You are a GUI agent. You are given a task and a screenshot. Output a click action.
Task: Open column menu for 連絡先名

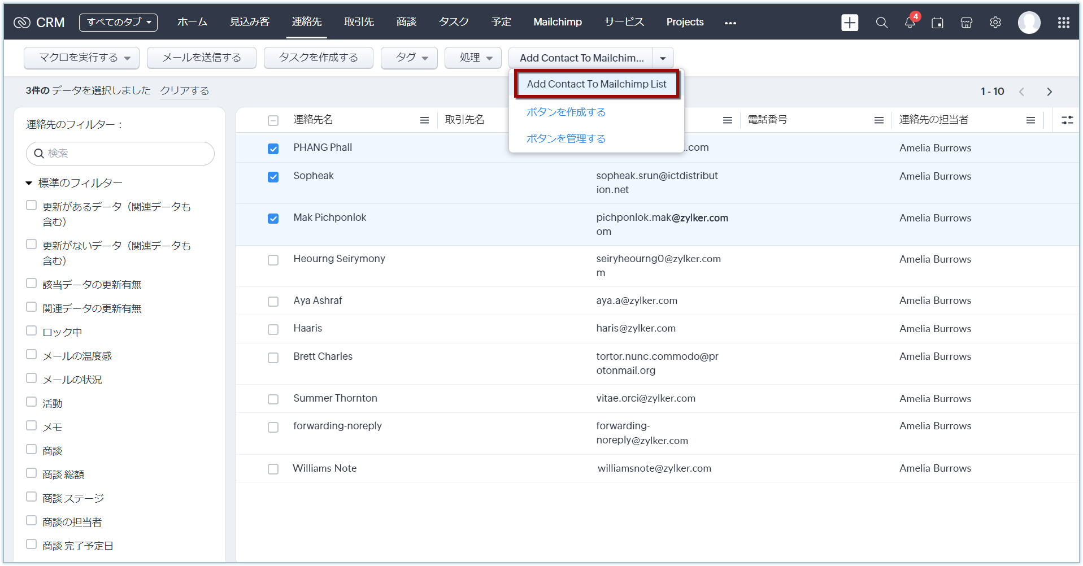coord(424,120)
